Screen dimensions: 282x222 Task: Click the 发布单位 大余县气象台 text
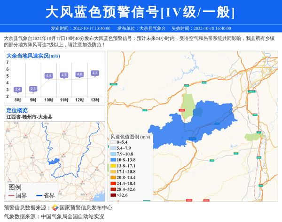[x=141, y=28]
